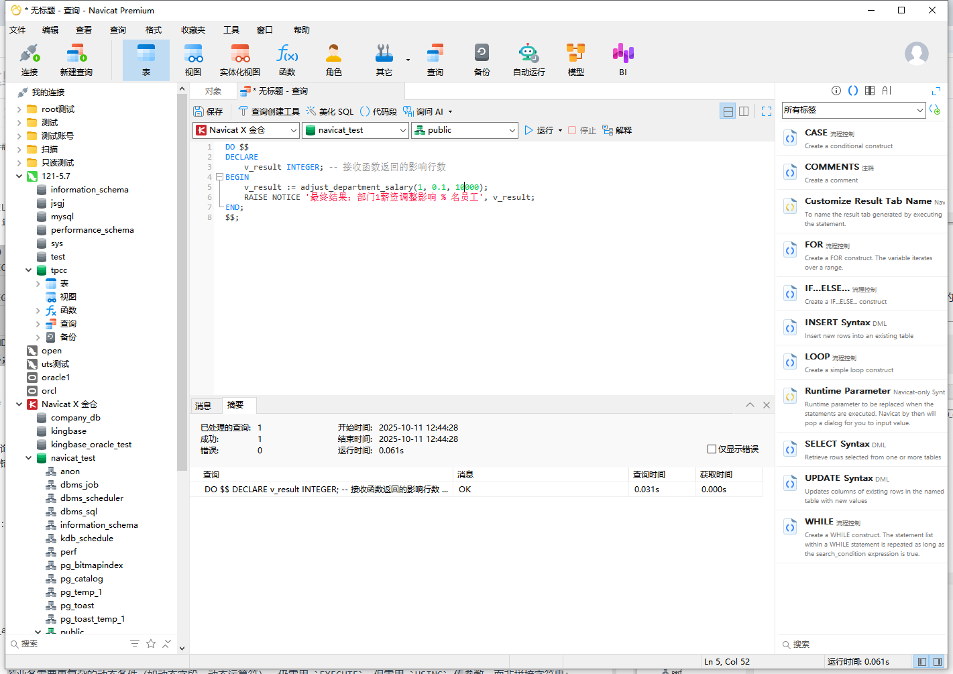Click the user avatar icon
Screen dimensions: 953x674
coord(917,54)
